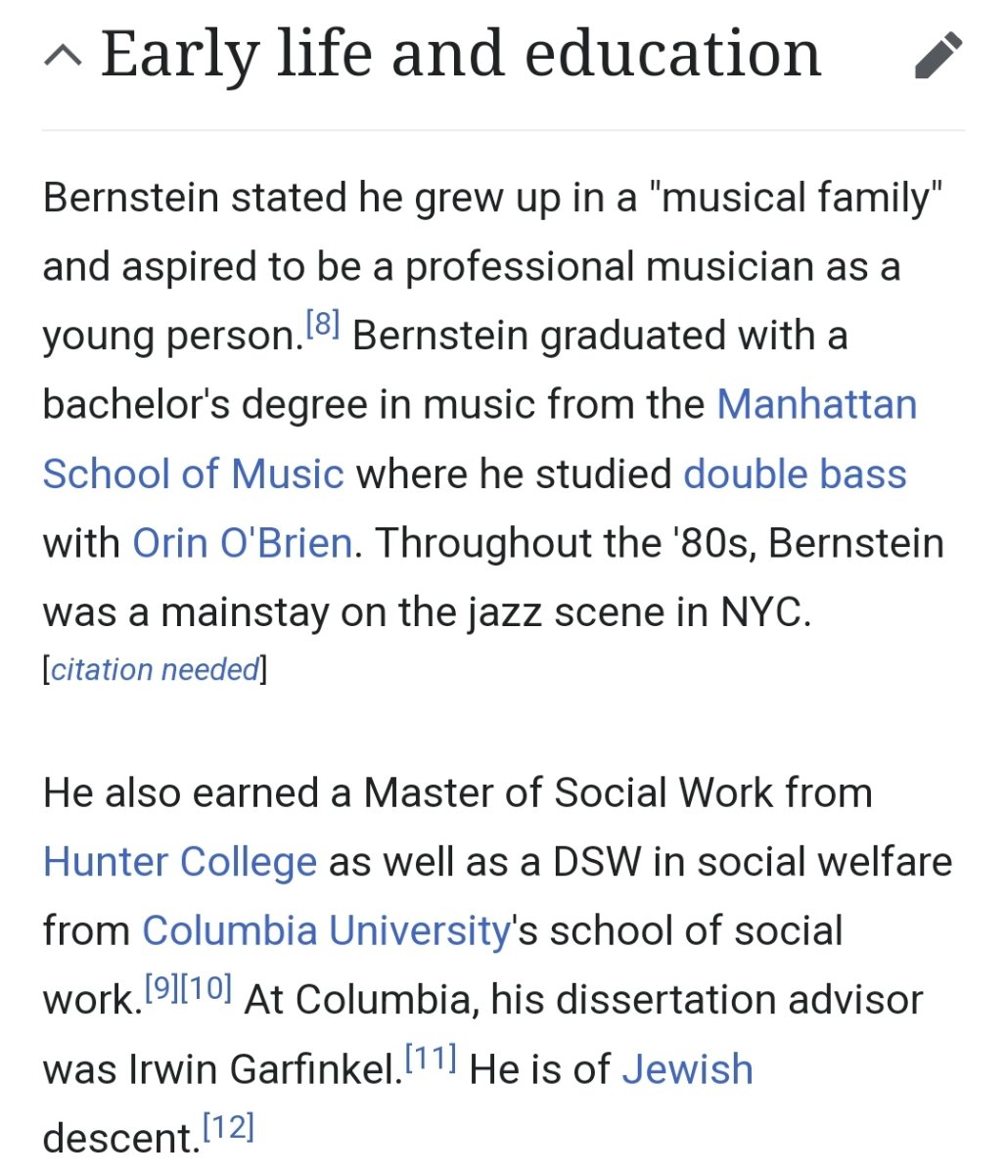This screenshot has height=1174, width=1007.
Task: Open footnote reference 10
Action: (x=206, y=988)
